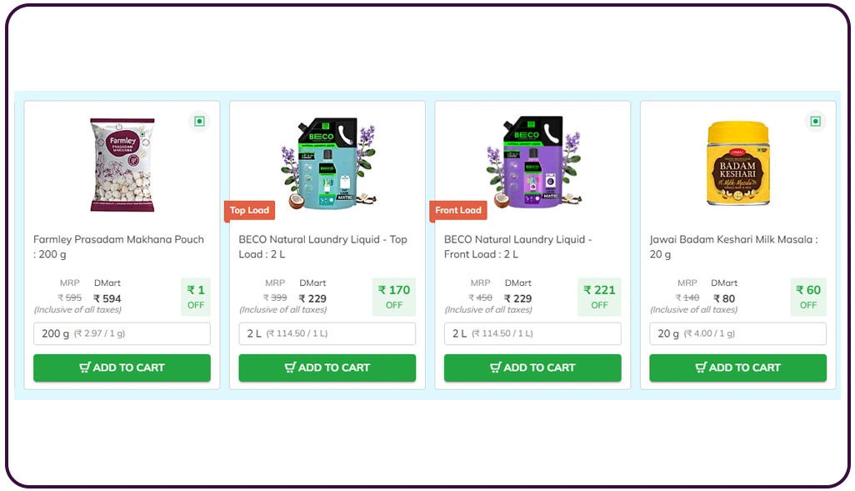Image resolution: width=855 pixels, height=491 pixels.
Task: Open the 200 g variant selector
Action: pos(122,333)
